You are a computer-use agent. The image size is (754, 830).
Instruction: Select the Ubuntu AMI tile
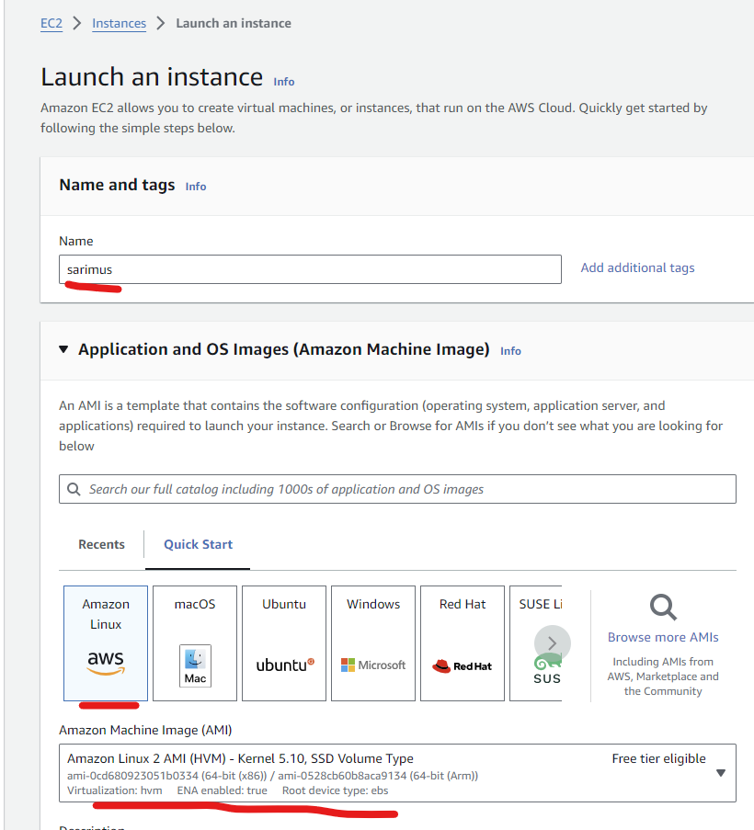click(284, 643)
